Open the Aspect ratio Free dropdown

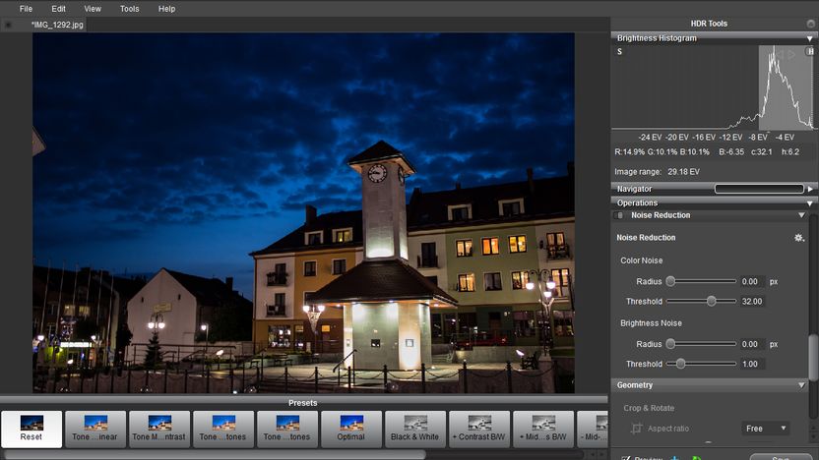765,429
